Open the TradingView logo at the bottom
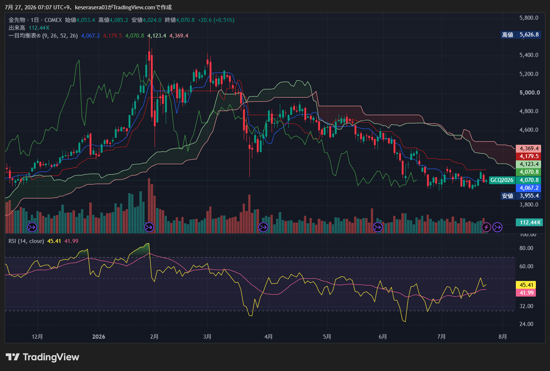The width and height of the screenshot is (550, 371). [42, 357]
